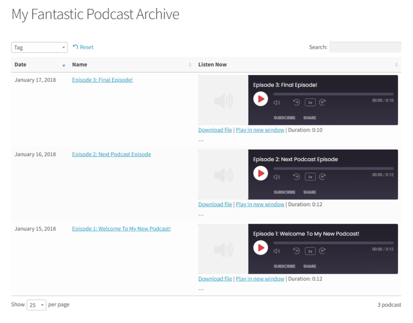Mute the Episode 3 player volume
413x323 pixels.
(277, 102)
